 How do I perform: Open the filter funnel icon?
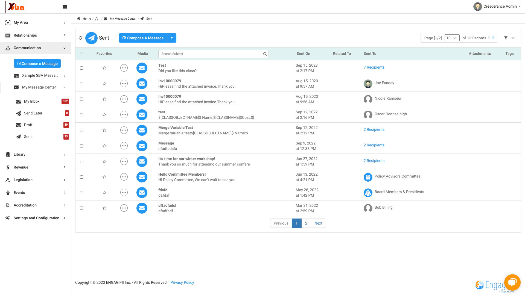[x=506, y=38]
